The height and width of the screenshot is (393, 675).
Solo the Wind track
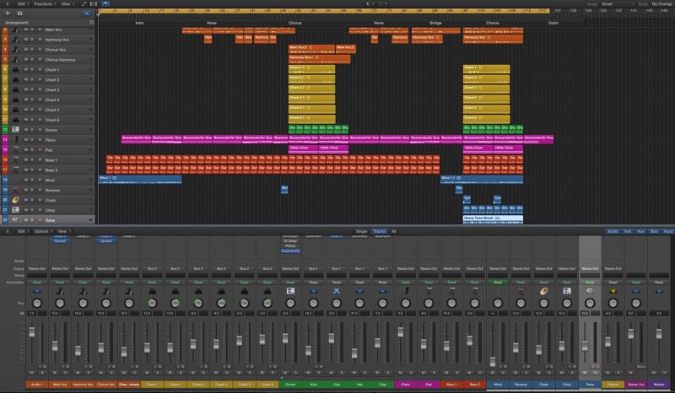point(32,180)
